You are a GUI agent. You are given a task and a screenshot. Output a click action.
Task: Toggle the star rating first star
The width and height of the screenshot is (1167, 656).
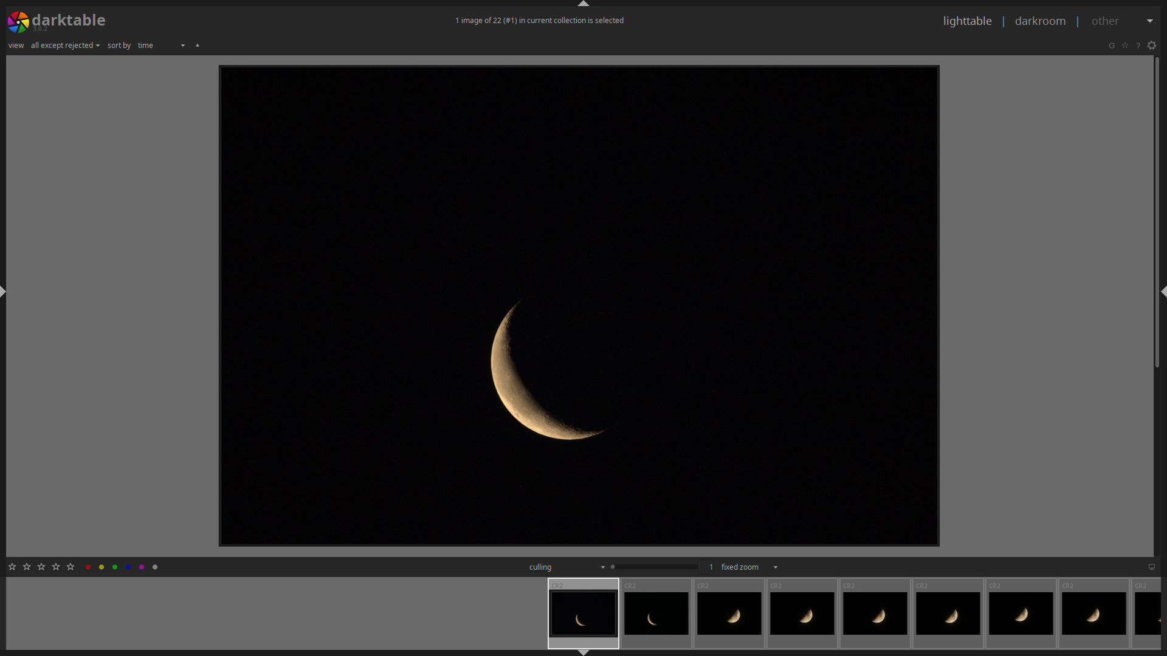point(13,567)
